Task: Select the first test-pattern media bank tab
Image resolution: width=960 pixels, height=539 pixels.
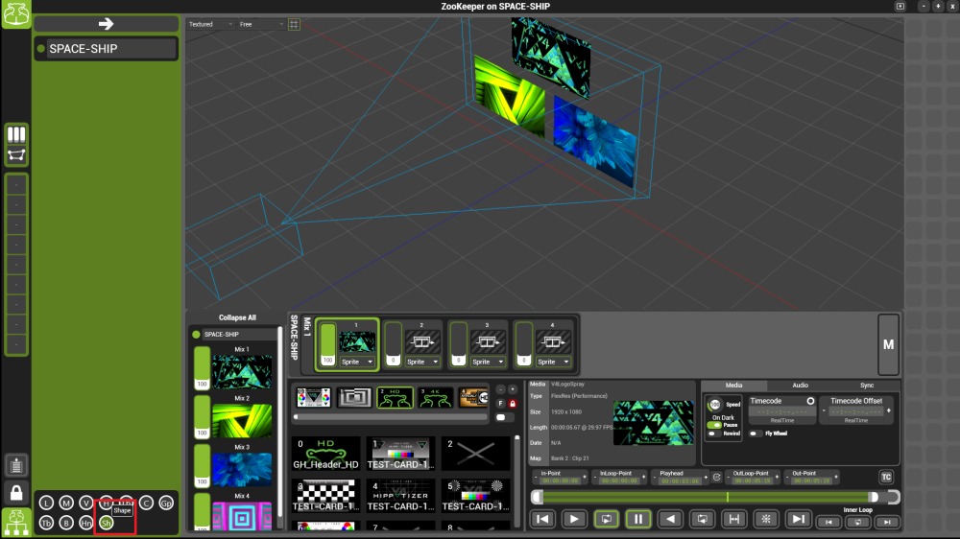Action: tap(314, 398)
